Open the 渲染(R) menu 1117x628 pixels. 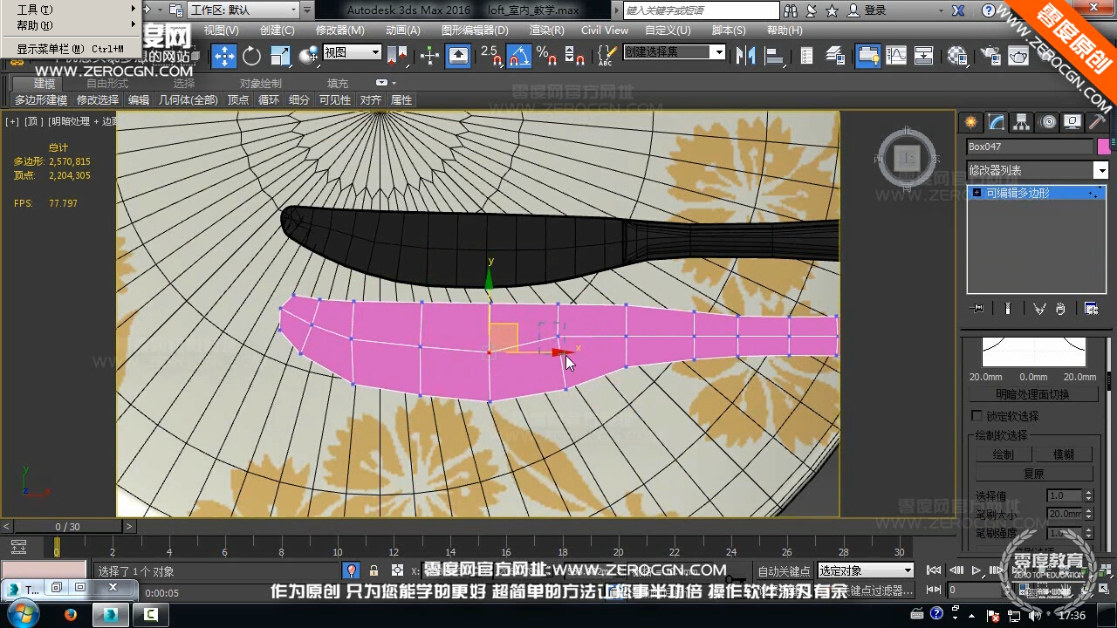click(x=546, y=30)
